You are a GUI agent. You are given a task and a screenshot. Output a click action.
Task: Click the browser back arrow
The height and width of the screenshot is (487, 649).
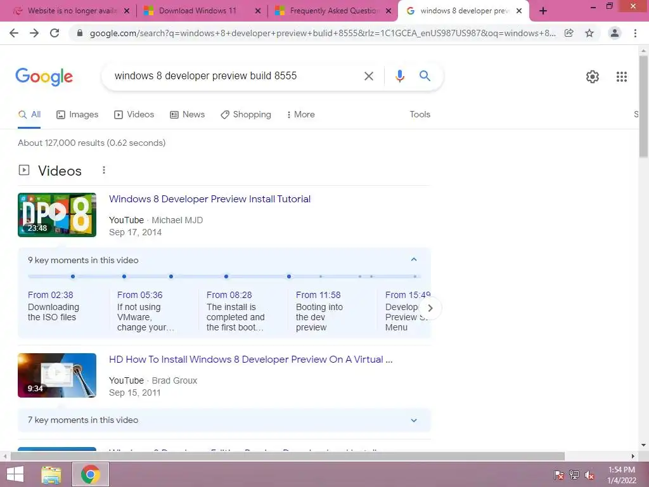point(14,33)
